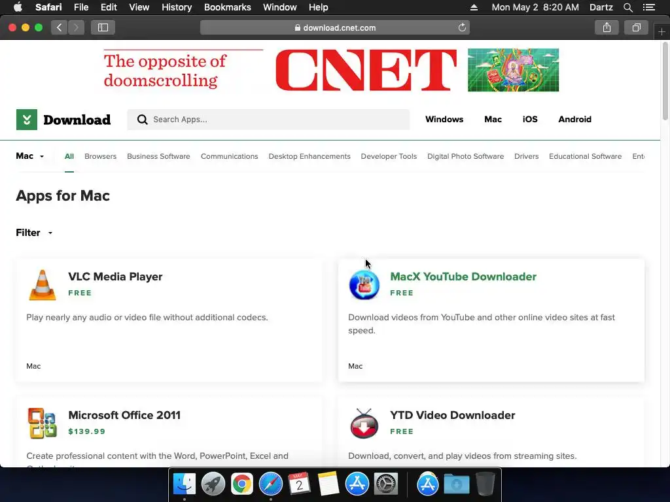Select the Developer Tools category
This screenshot has width=670, height=502.
point(389,156)
